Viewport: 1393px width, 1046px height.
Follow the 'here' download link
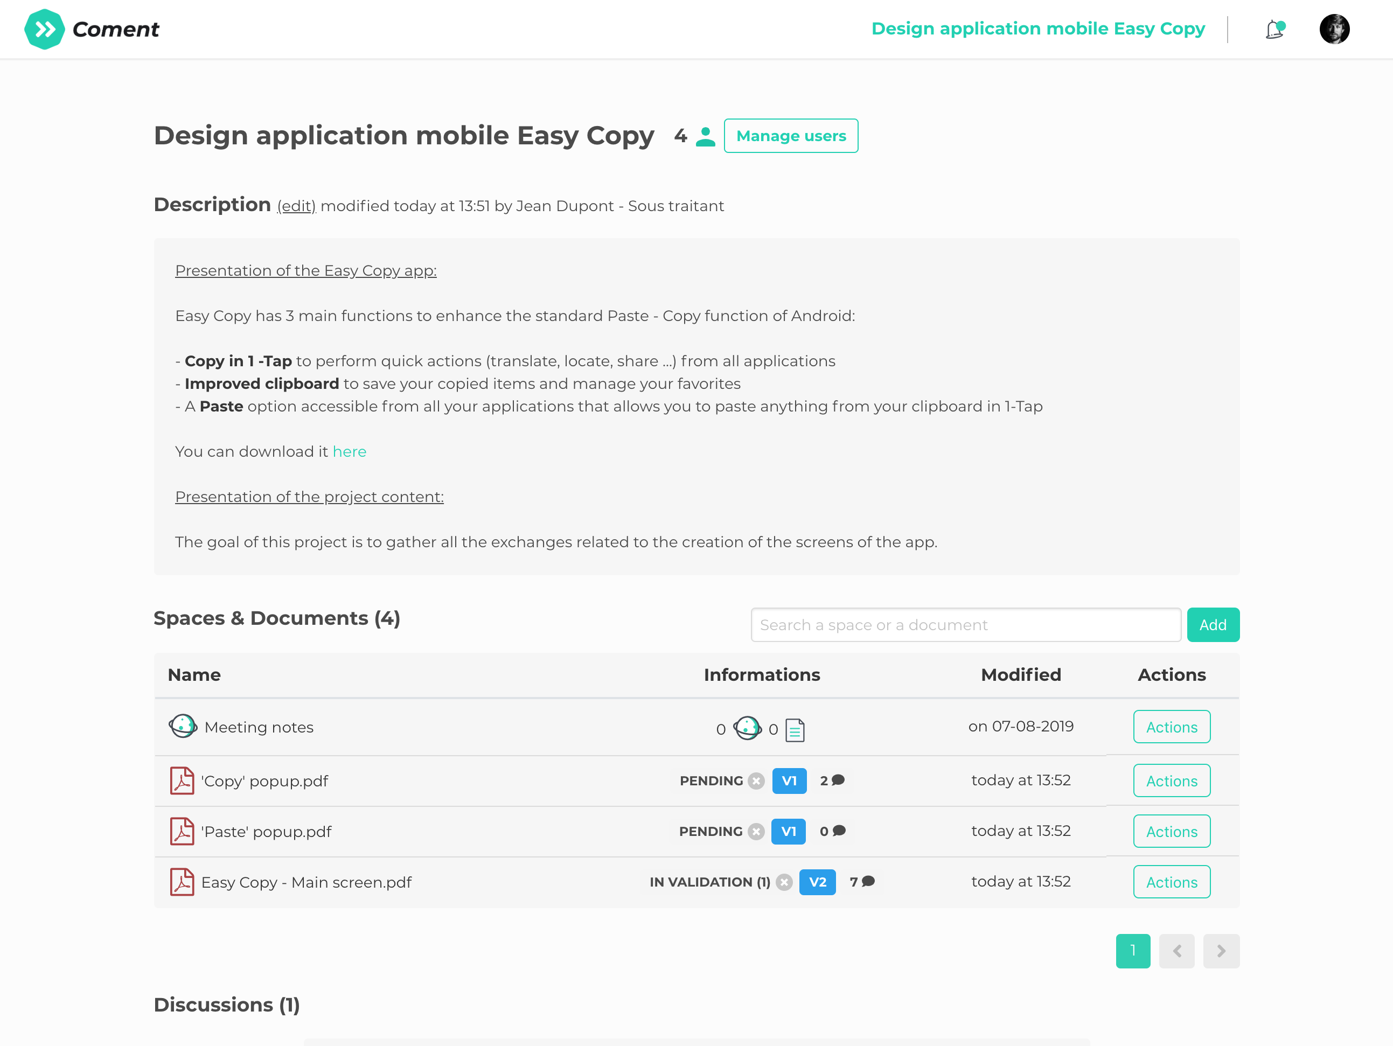[349, 451]
